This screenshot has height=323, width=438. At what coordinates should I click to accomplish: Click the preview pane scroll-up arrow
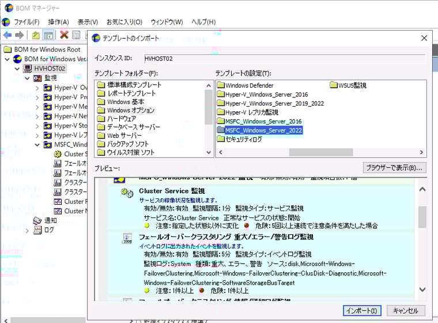pyautogui.click(x=422, y=190)
